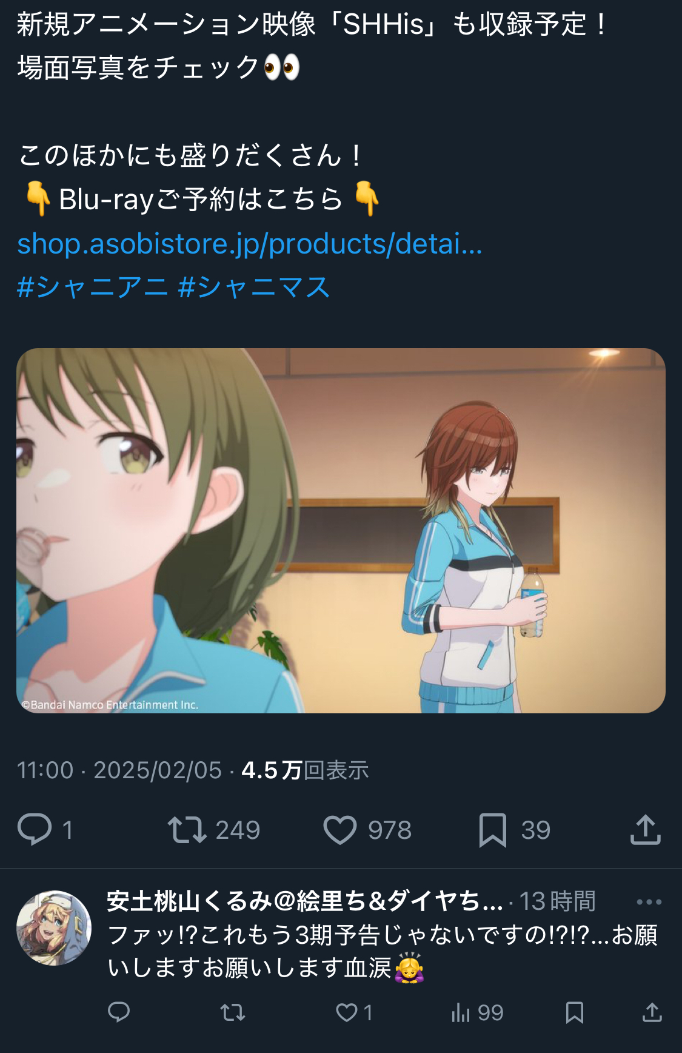Open the 4.5万回表示 view count
The width and height of the screenshot is (682, 1053).
[305, 770]
